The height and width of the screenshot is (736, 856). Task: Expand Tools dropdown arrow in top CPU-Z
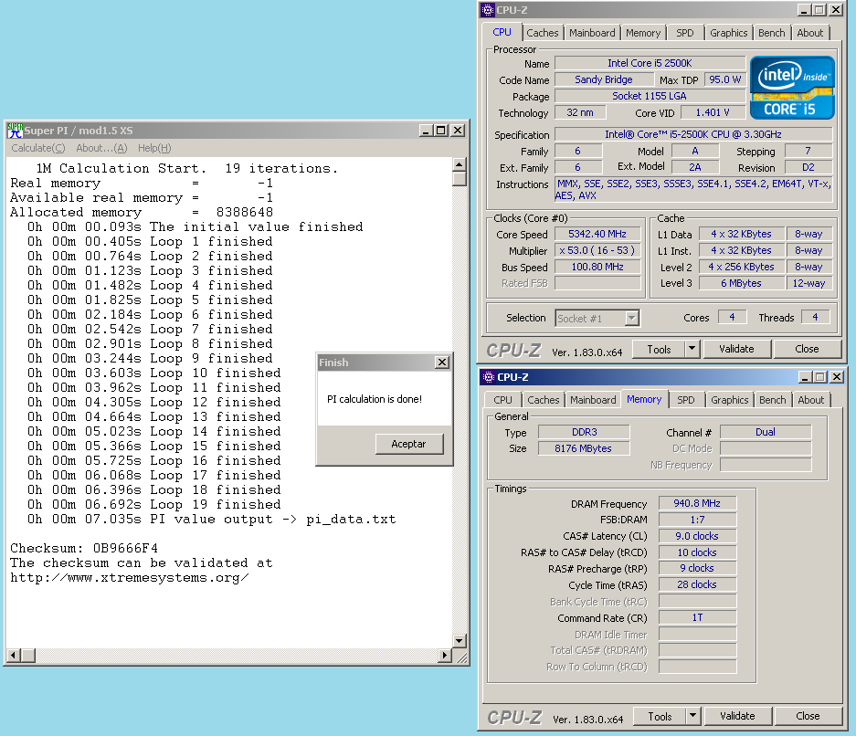coord(692,349)
